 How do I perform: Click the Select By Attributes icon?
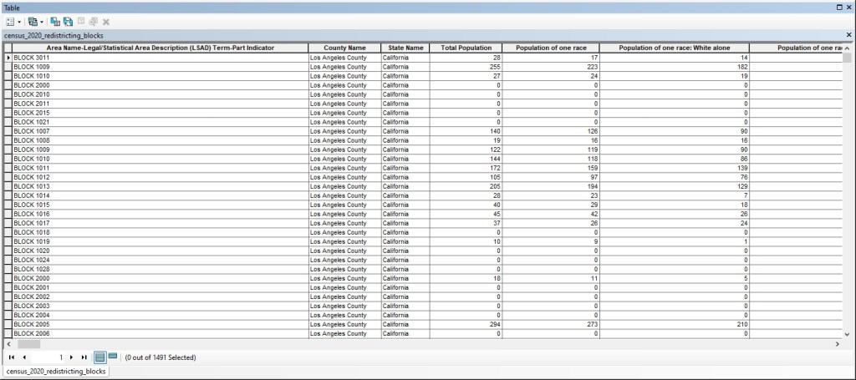(55, 21)
